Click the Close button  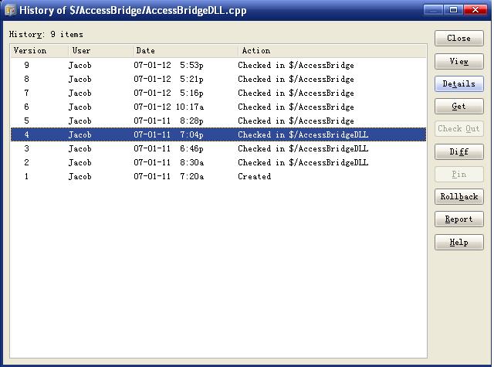tap(458, 38)
